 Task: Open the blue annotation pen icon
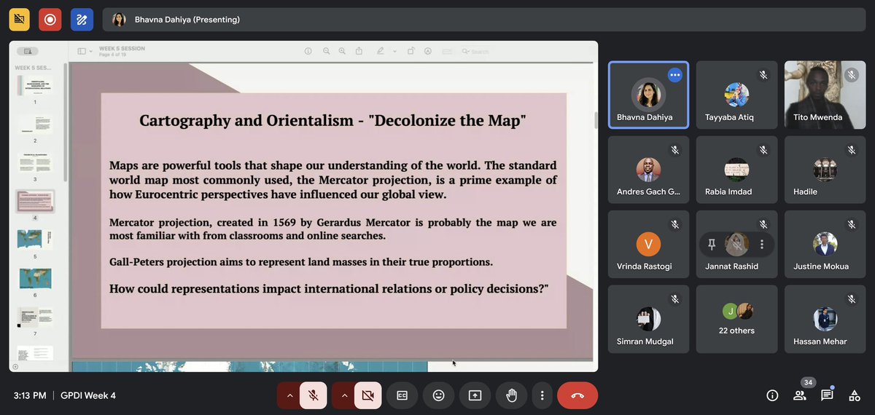82,20
